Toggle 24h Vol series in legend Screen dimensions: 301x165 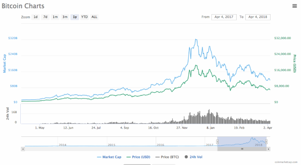pyautogui.click(x=193, y=157)
